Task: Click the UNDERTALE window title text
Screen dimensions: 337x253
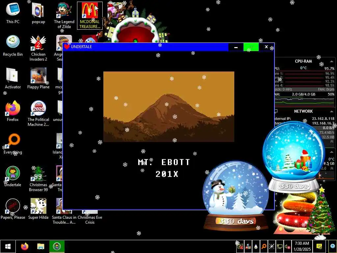Action: click(x=82, y=47)
